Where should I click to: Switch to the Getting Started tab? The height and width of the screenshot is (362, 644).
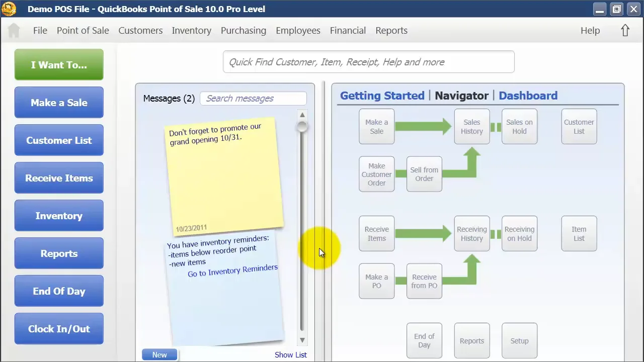click(382, 96)
